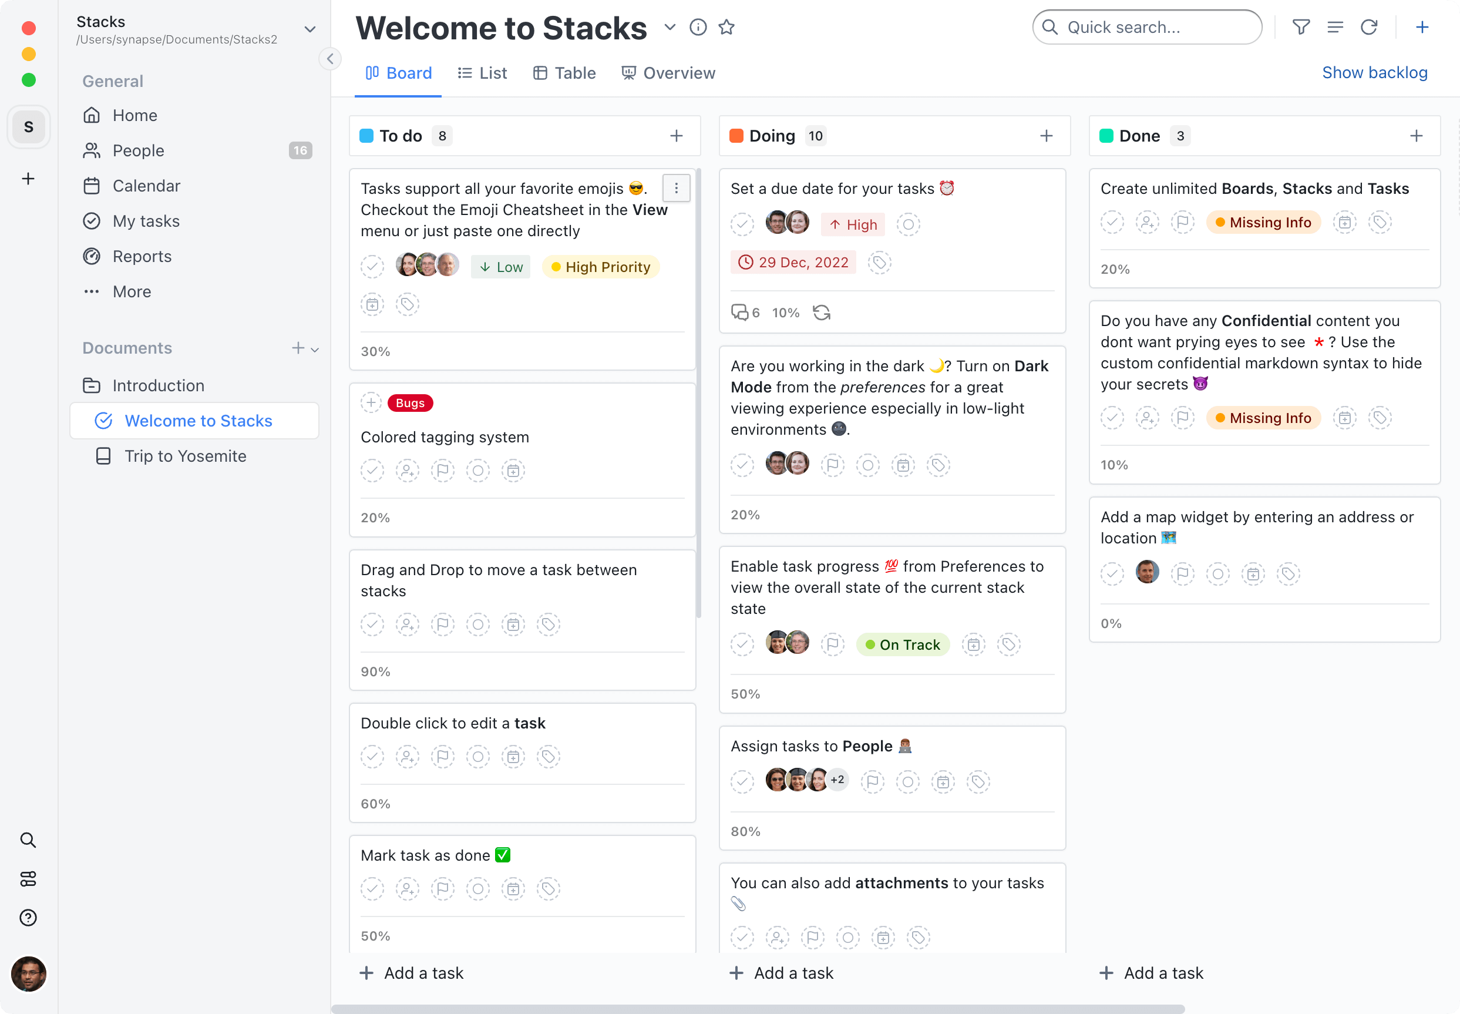Image resolution: width=1460 pixels, height=1014 pixels.
Task: Expand the Stacks workspace switcher chevron
Action: (x=310, y=29)
